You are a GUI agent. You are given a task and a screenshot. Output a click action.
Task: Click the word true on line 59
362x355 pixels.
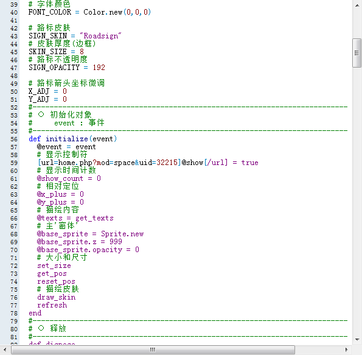[250, 163]
